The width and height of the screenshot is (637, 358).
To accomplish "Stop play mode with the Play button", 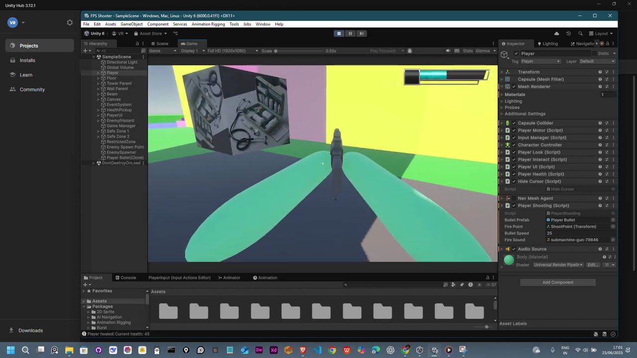I will (339, 33).
